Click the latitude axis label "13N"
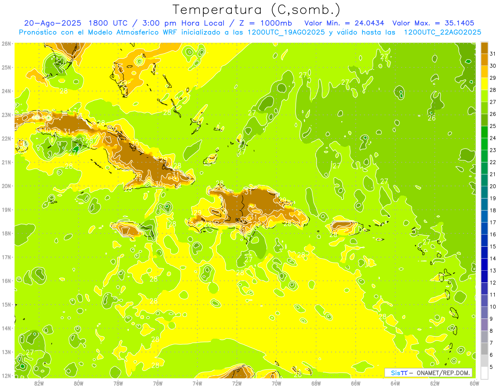504x389 pixels. coord(6,352)
